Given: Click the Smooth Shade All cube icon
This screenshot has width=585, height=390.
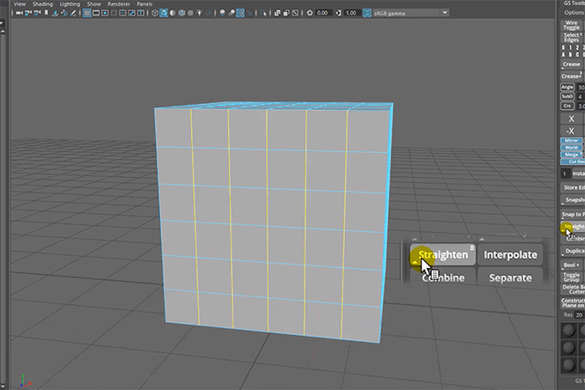Looking at the screenshot, I should tap(163, 13).
